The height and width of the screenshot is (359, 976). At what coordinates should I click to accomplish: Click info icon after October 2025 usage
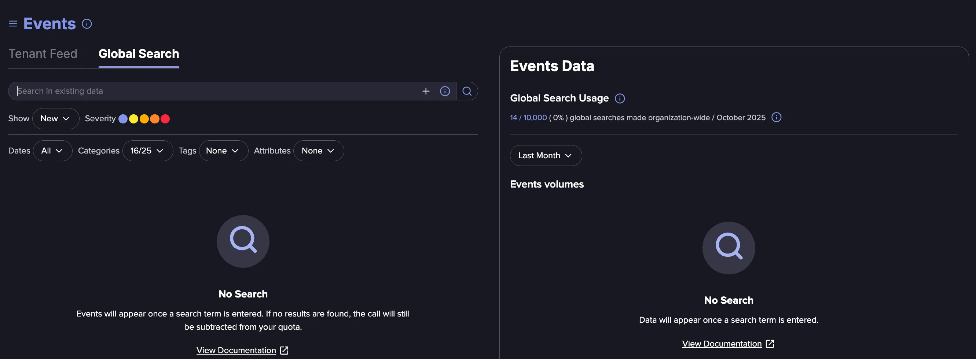click(x=776, y=117)
